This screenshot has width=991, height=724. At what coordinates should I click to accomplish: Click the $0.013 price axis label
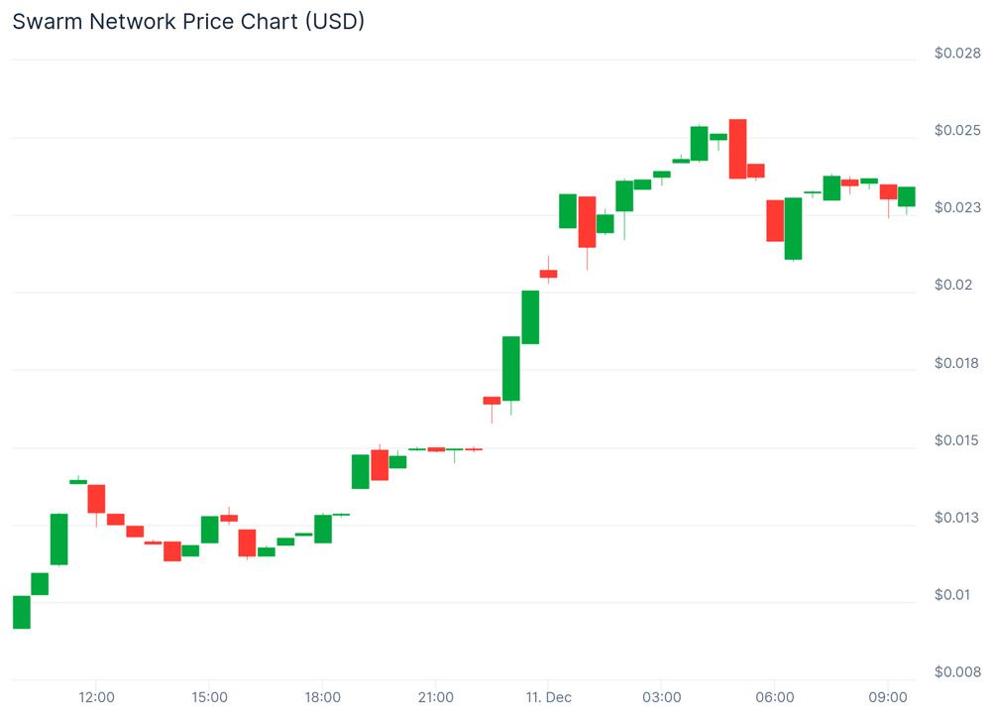coord(957,518)
